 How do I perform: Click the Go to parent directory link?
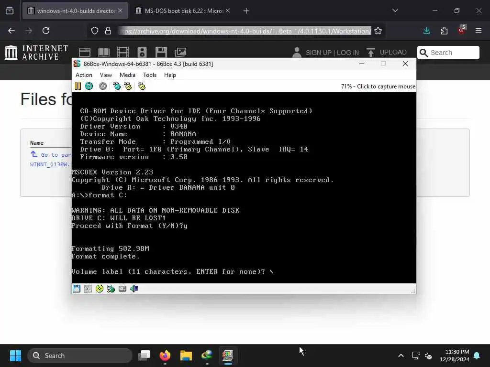51,155
